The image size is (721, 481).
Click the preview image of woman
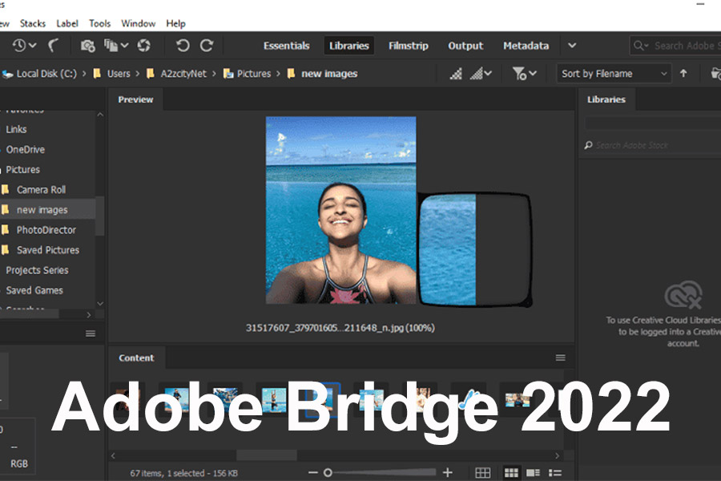tap(340, 210)
